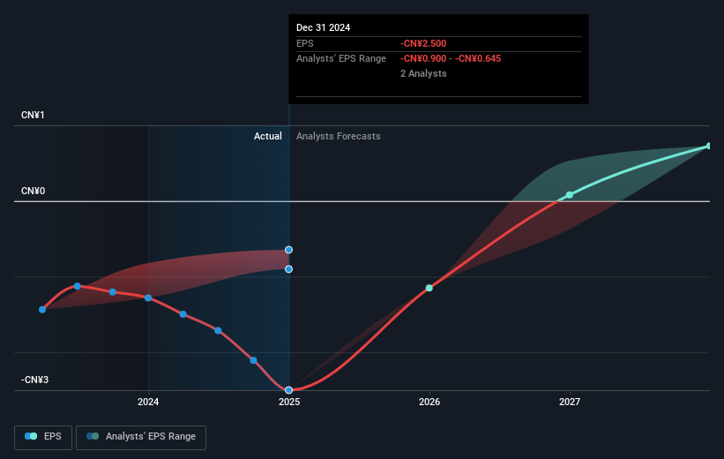Click the 'Analysts Forecasts' section label

click(339, 136)
